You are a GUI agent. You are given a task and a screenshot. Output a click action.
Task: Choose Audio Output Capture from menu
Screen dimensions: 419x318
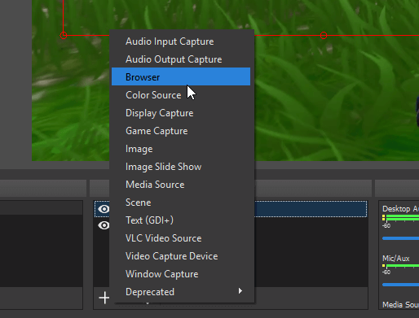pyautogui.click(x=181, y=59)
